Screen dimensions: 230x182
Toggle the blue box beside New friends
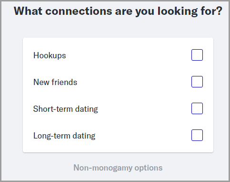click(197, 82)
